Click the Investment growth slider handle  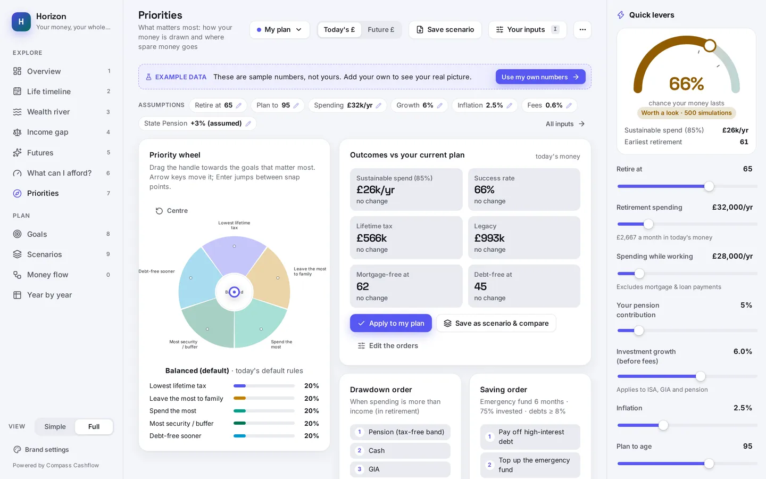tap(701, 376)
